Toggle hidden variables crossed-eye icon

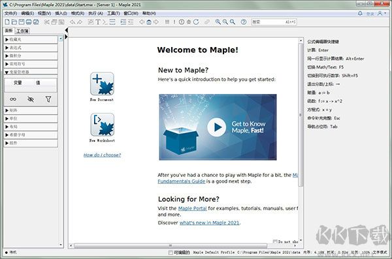pyautogui.click(x=31, y=99)
